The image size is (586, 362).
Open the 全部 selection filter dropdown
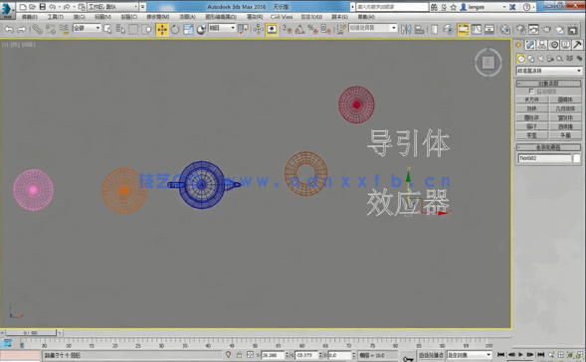tap(87, 28)
